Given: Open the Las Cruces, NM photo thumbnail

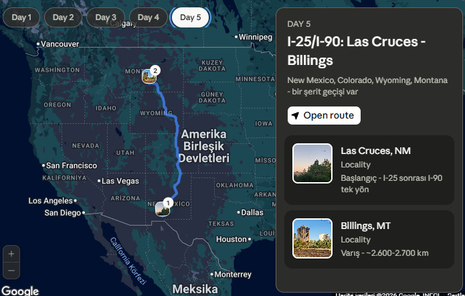Looking at the screenshot, I should [312, 163].
